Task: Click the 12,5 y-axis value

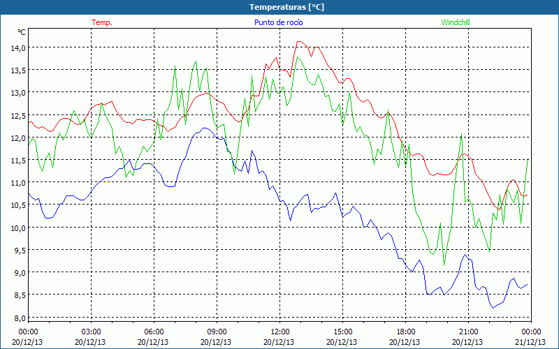Action: click(18, 115)
